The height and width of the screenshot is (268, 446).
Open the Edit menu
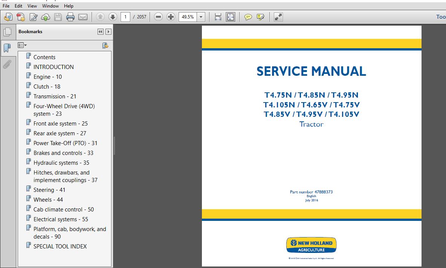tap(18, 6)
